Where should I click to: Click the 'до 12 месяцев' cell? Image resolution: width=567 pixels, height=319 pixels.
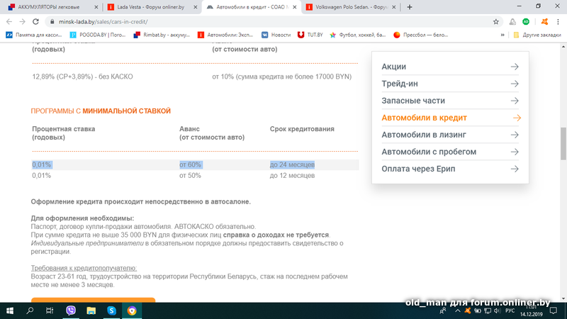tap(292, 175)
